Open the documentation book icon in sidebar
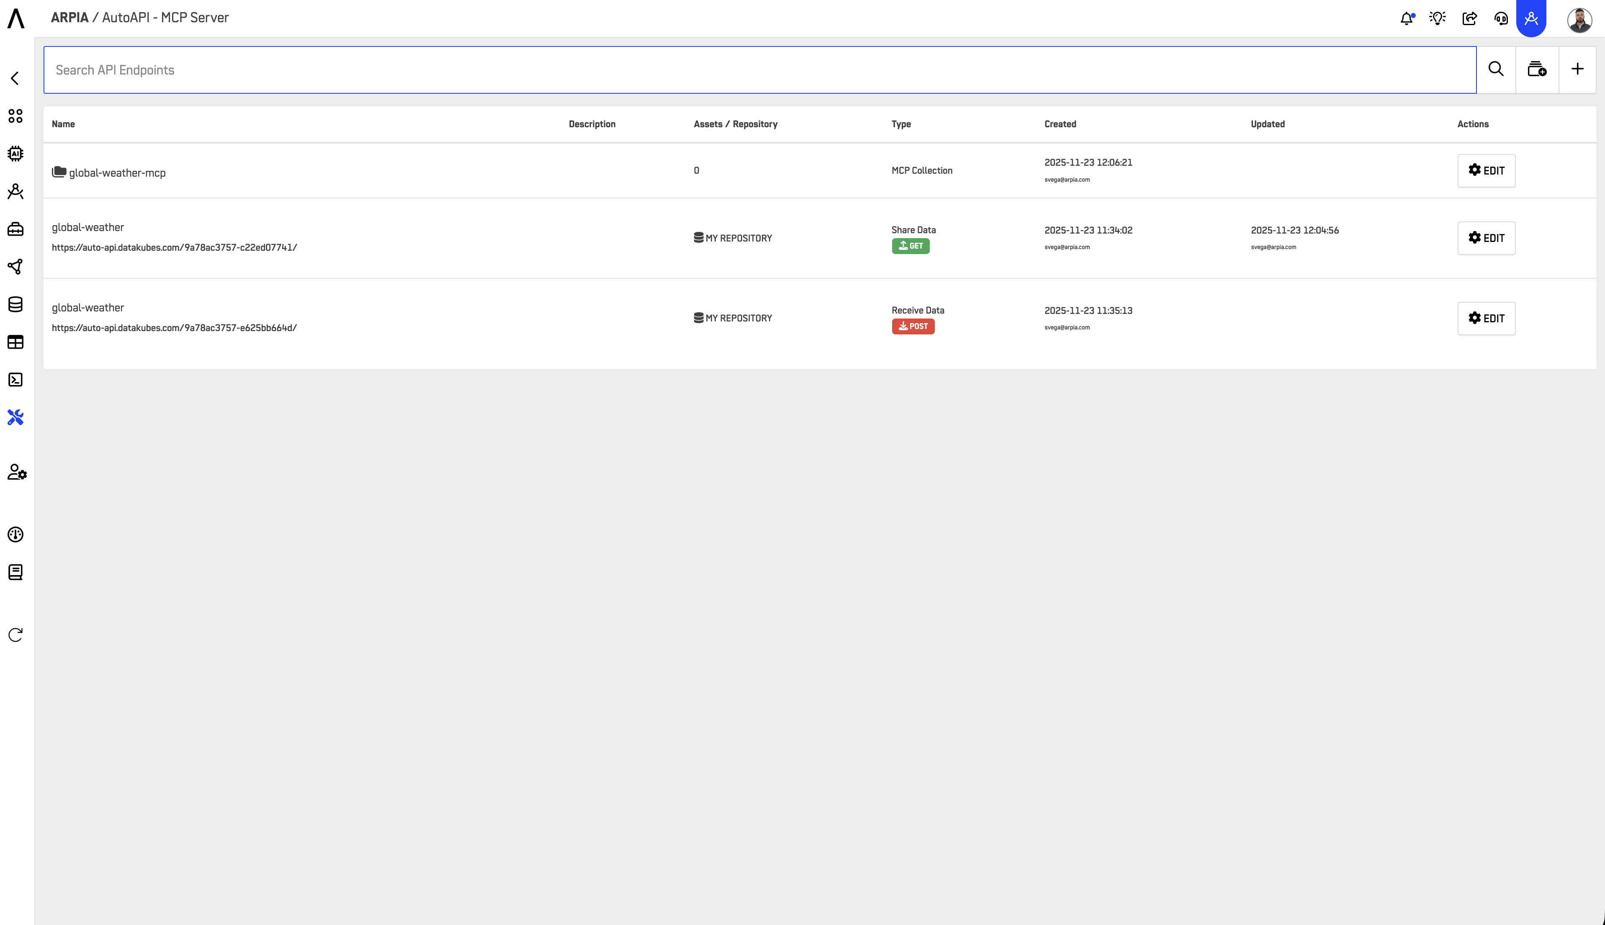1605x925 pixels. [15, 572]
